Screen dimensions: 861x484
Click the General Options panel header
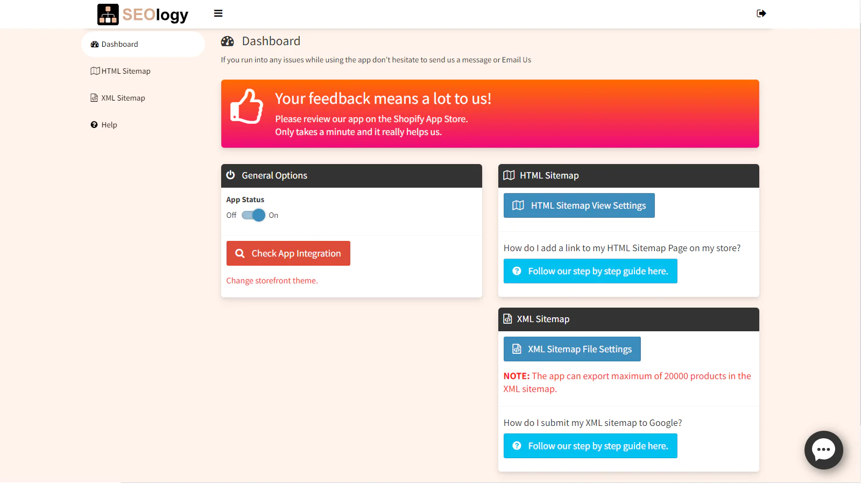(351, 176)
